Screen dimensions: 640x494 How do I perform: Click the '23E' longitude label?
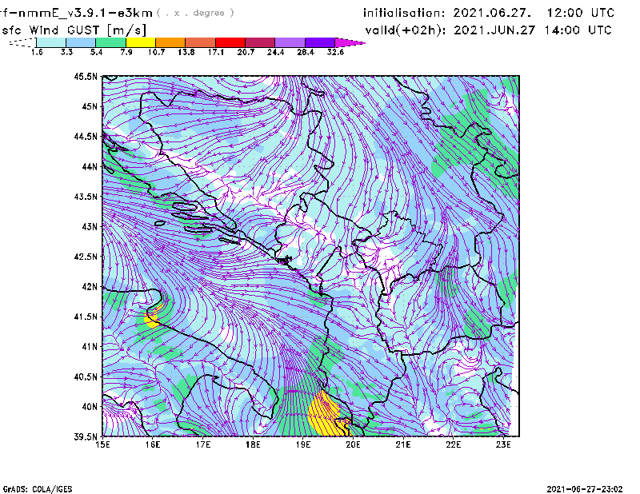[x=503, y=444]
